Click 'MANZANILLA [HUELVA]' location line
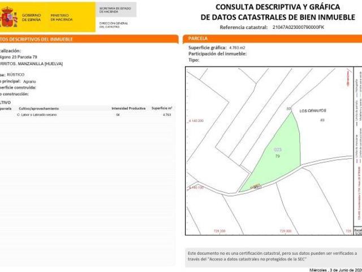 click(x=32, y=63)
